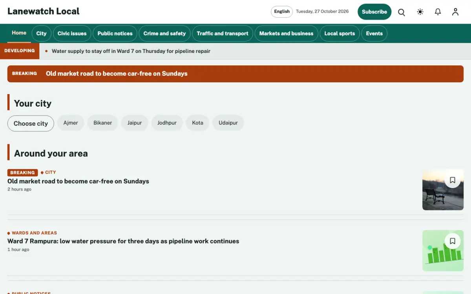
Task: Bookmark the Ward 7 Rampura article
Action: pos(453,241)
